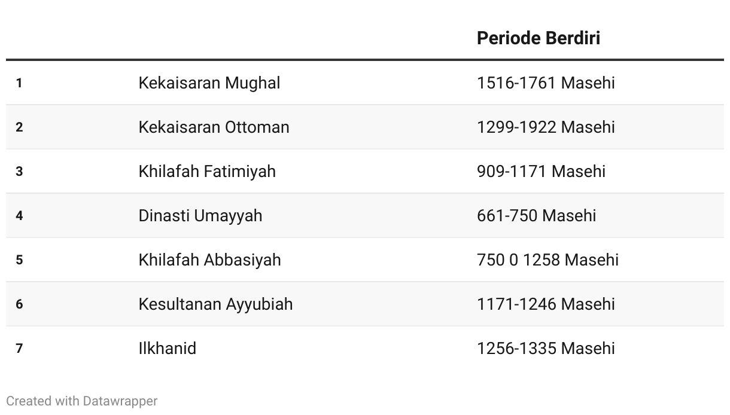Click the 1299-1922 Masehi period
Viewport: 730px width, 415px height.
(546, 127)
